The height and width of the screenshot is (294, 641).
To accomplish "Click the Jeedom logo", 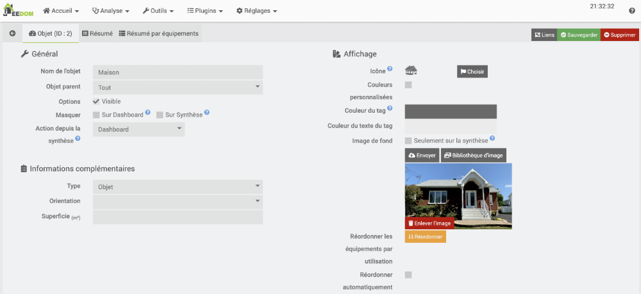I will (18, 10).
